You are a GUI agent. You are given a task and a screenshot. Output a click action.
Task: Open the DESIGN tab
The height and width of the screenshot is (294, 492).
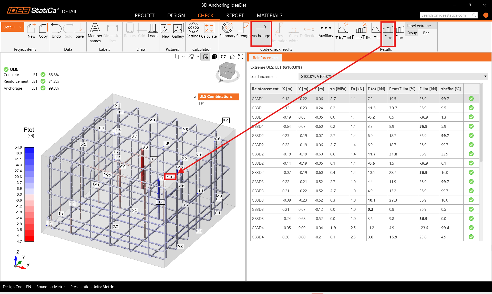[x=176, y=15]
